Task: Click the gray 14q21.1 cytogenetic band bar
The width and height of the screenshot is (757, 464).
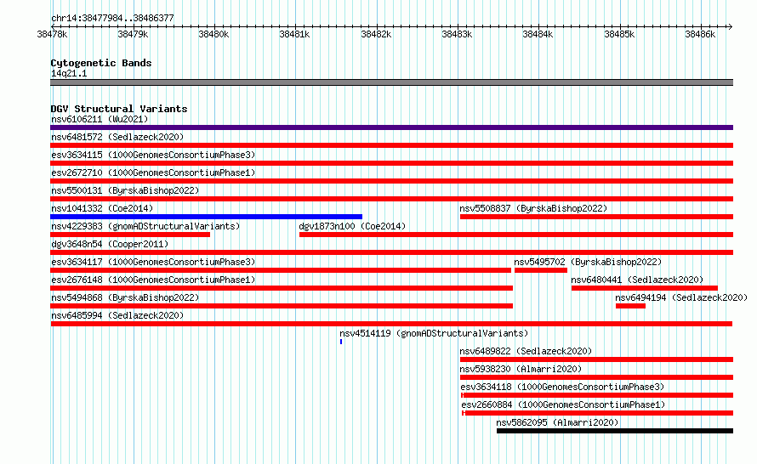Action: tap(391, 82)
